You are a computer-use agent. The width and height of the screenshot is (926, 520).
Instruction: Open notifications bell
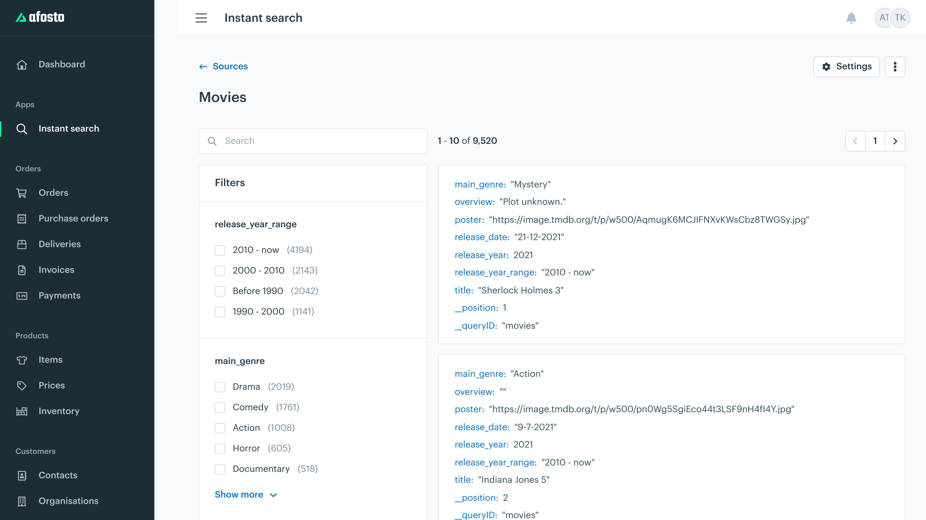click(851, 18)
